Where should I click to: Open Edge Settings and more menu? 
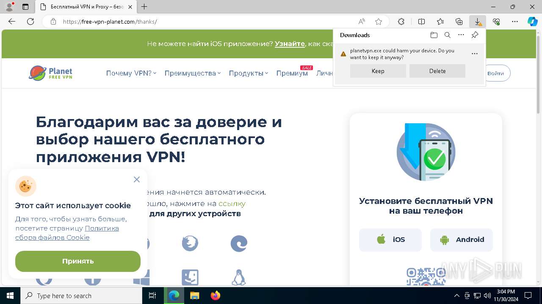[x=515, y=22]
